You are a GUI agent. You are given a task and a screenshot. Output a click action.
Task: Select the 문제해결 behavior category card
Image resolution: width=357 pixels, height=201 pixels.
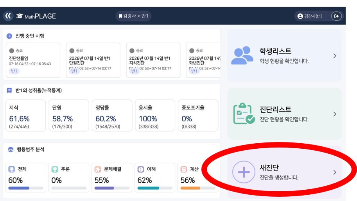(x=112, y=177)
